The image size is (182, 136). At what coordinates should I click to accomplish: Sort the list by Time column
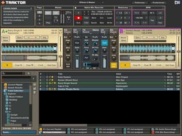coord(169,74)
